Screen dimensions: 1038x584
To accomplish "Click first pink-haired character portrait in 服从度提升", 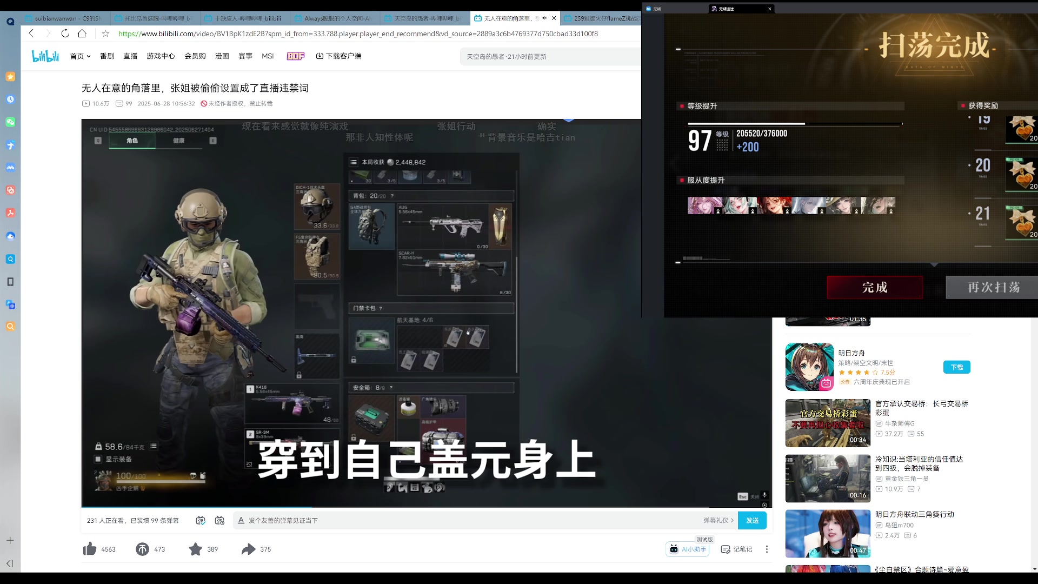I will (x=704, y=205).
